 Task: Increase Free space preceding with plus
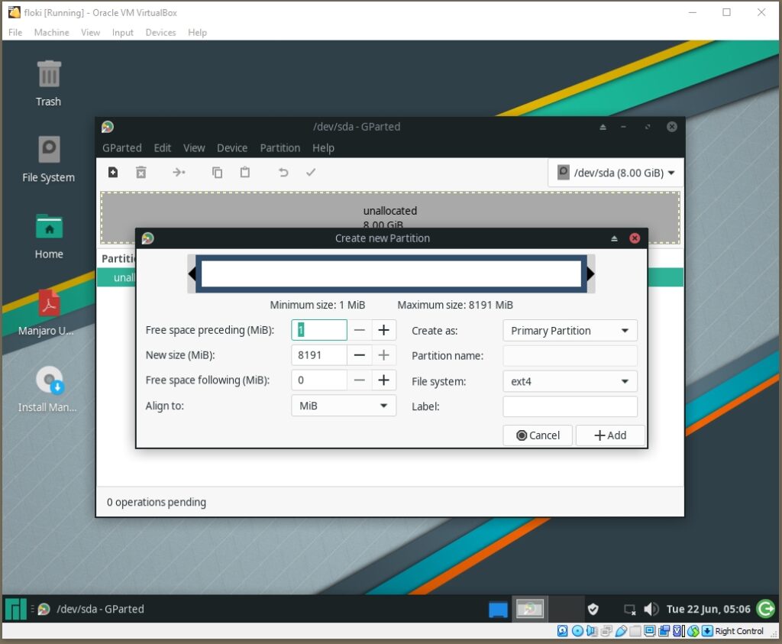coord(383,330)
